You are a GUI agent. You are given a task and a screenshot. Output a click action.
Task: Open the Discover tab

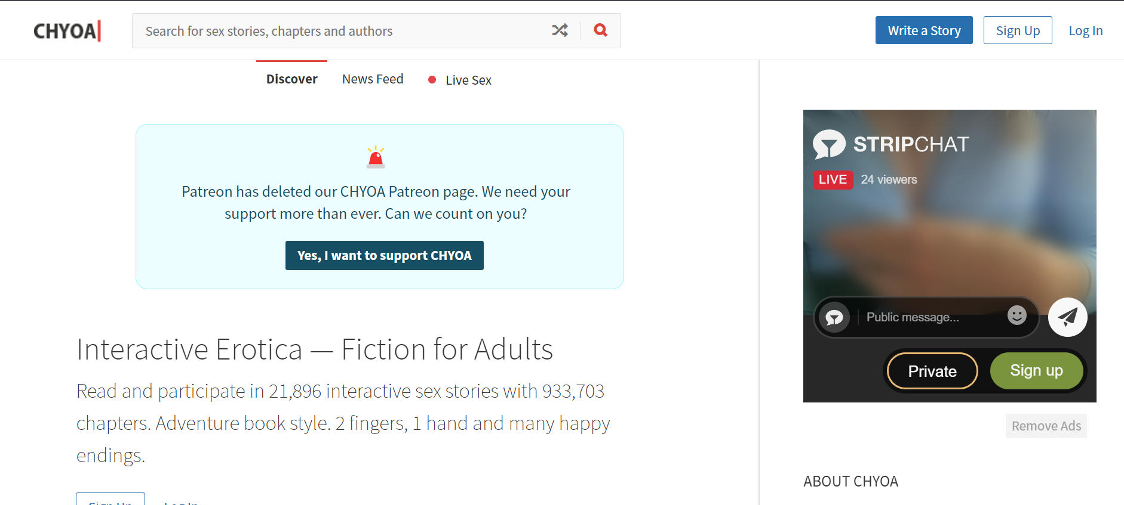pyautogui.click(x=291, y=79)
